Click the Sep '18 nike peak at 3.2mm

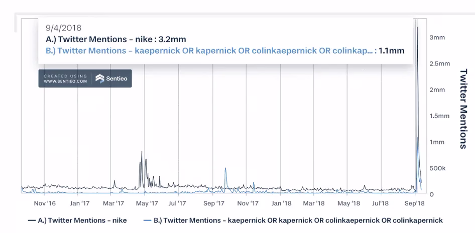click(417, 27)
